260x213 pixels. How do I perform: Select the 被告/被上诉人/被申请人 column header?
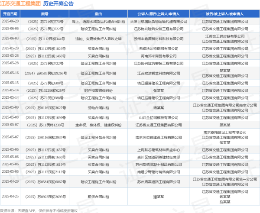(x=224, y=14)
